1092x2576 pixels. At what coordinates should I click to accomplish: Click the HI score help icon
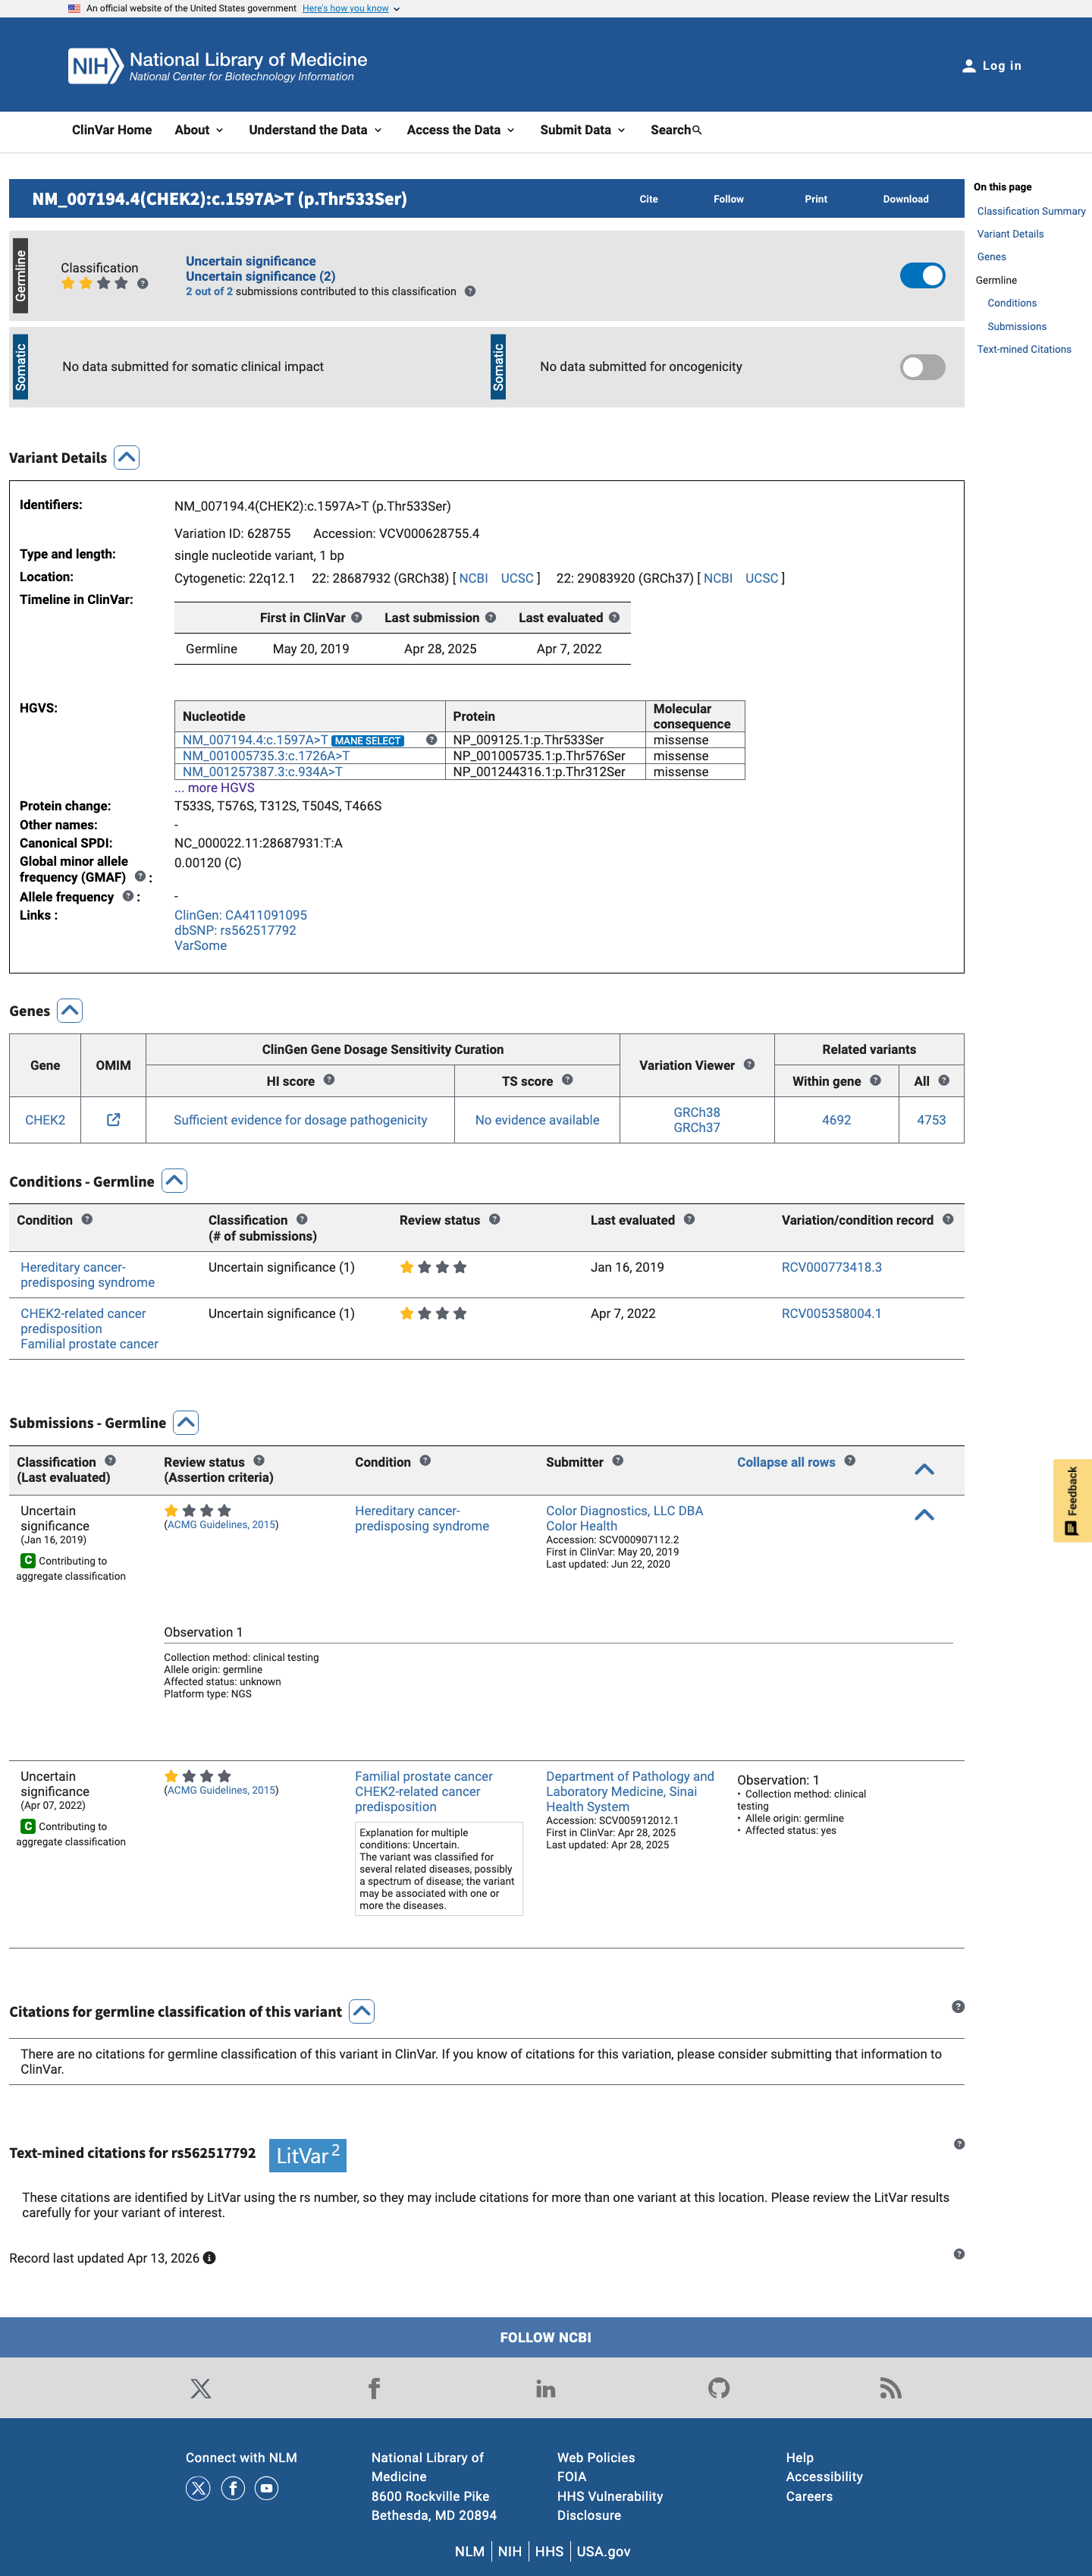point(328,1080)
